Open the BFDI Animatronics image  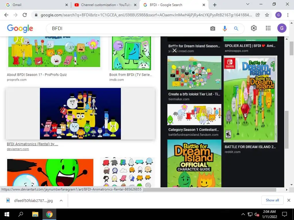coord(80,113)
